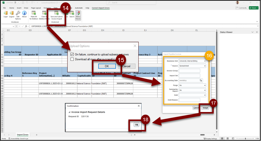This screenshot has width=261, height=141.
Task: Click Mark All for Deletion
Action: coord(34,14)
